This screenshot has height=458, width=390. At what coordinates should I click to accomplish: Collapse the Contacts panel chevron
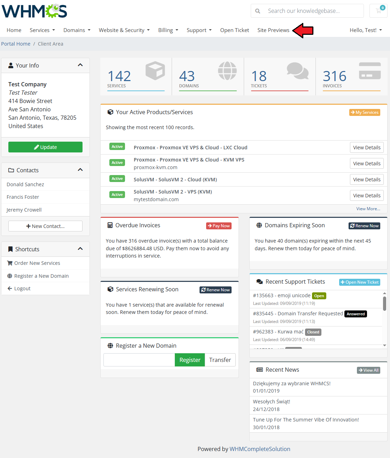click(80, 170)
